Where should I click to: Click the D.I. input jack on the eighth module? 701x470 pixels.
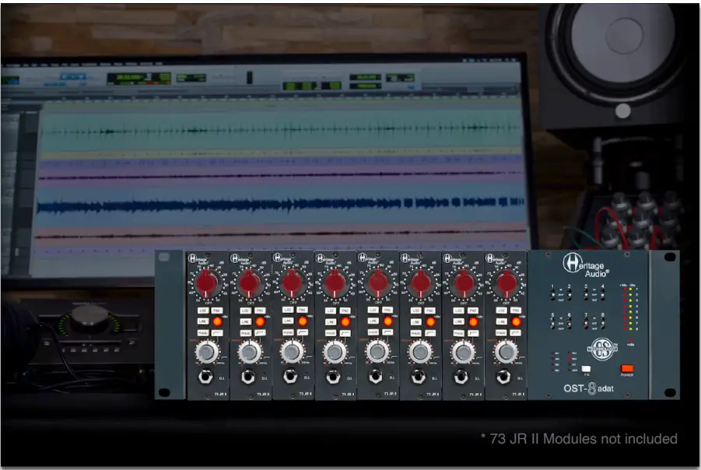[503, 377]
